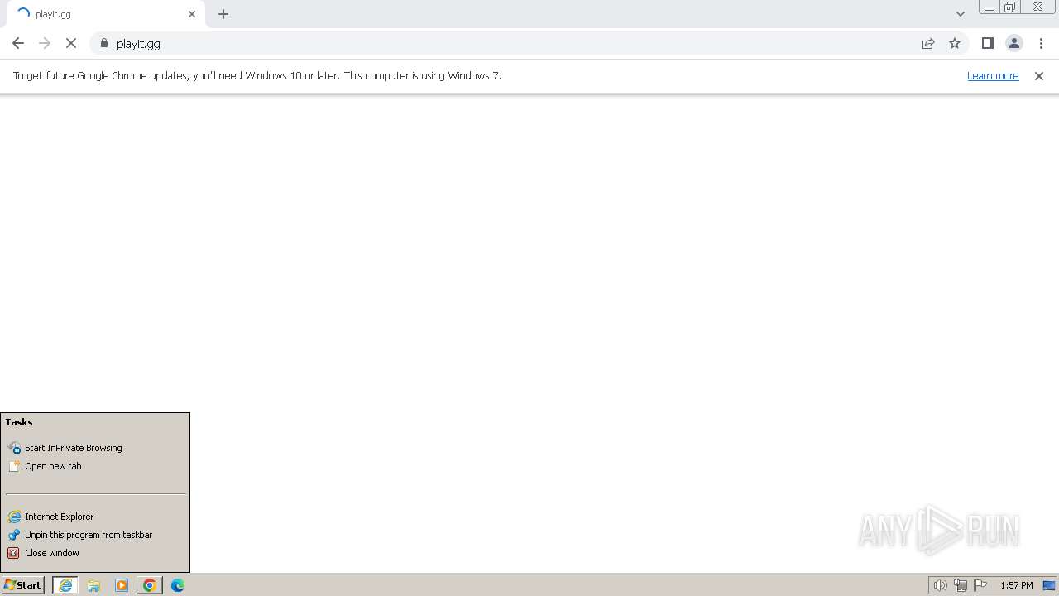Viewport: 1059px width, 596px height.
Task: Open the volume speaker tray icon
Action: (940, 585)
